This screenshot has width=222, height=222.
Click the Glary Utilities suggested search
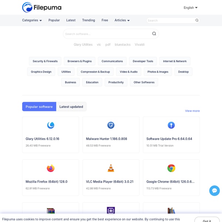click(x=83, y=45)
